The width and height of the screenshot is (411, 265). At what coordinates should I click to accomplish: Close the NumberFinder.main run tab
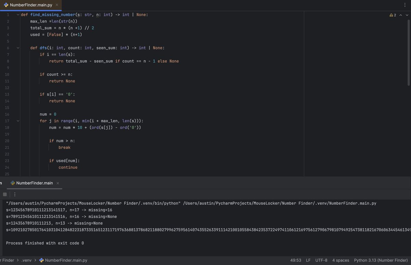point(58,183)
